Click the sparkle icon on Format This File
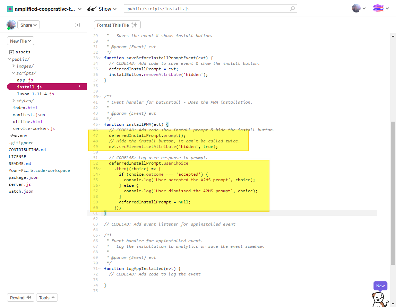The height and width of the screenshot is (307, 396). (x=134, y=25)
